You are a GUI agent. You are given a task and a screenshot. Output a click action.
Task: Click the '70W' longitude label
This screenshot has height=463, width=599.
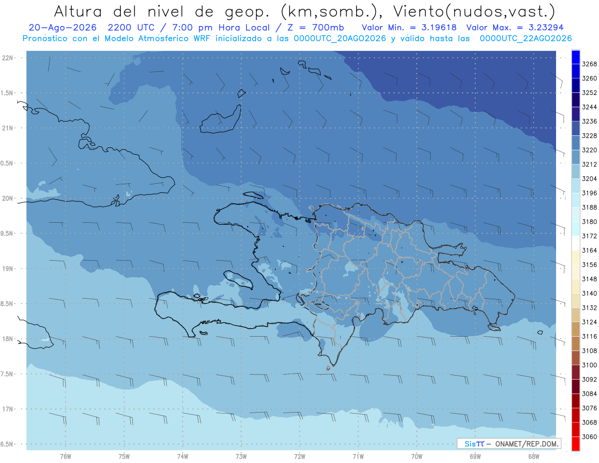click(417, 457)
